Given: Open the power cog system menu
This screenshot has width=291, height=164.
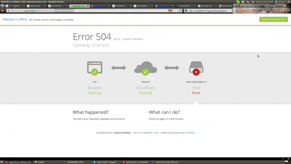Looking at the screenshot, I should click(288, 2).
